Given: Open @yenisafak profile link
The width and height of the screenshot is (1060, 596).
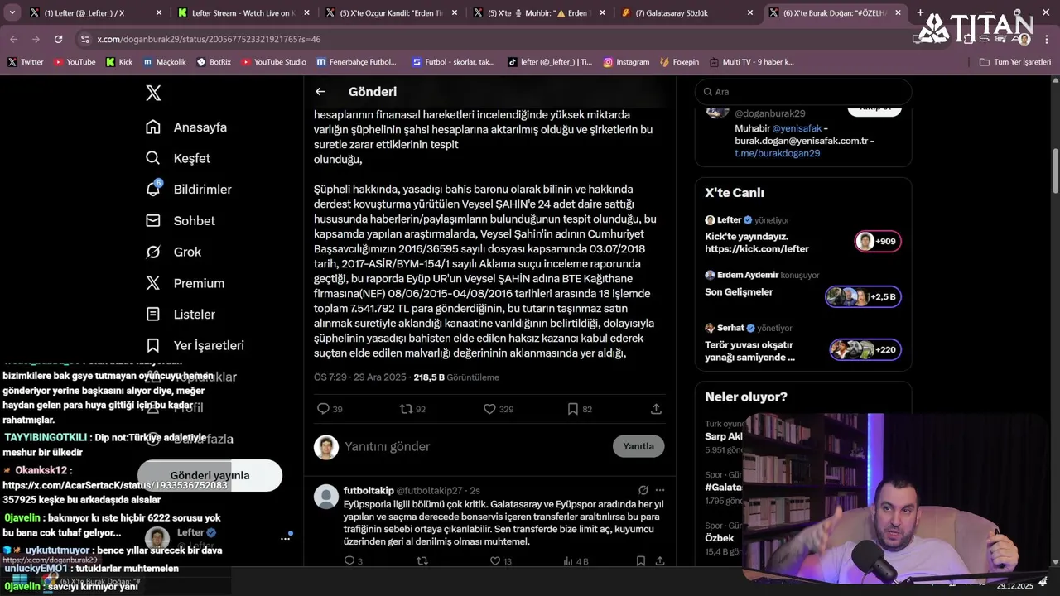Looking at the screenshot, I should click(797, 128).
